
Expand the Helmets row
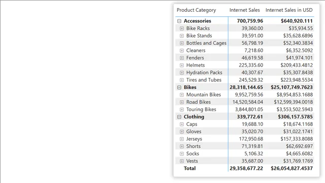(182, 65)
